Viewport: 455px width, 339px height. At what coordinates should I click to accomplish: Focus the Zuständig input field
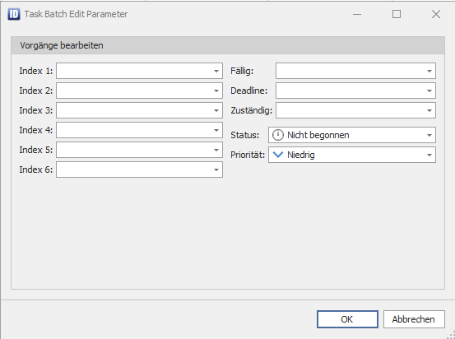[355, 110]
